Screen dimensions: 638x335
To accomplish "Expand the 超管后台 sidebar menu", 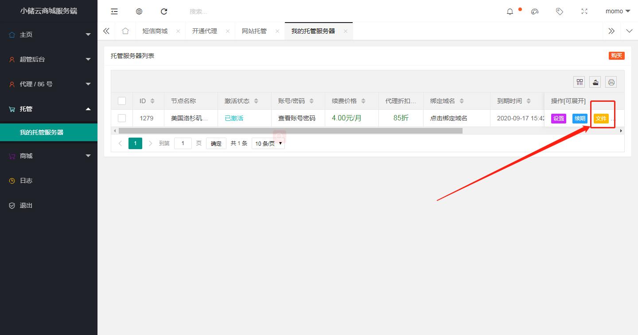I will (49, 59).
